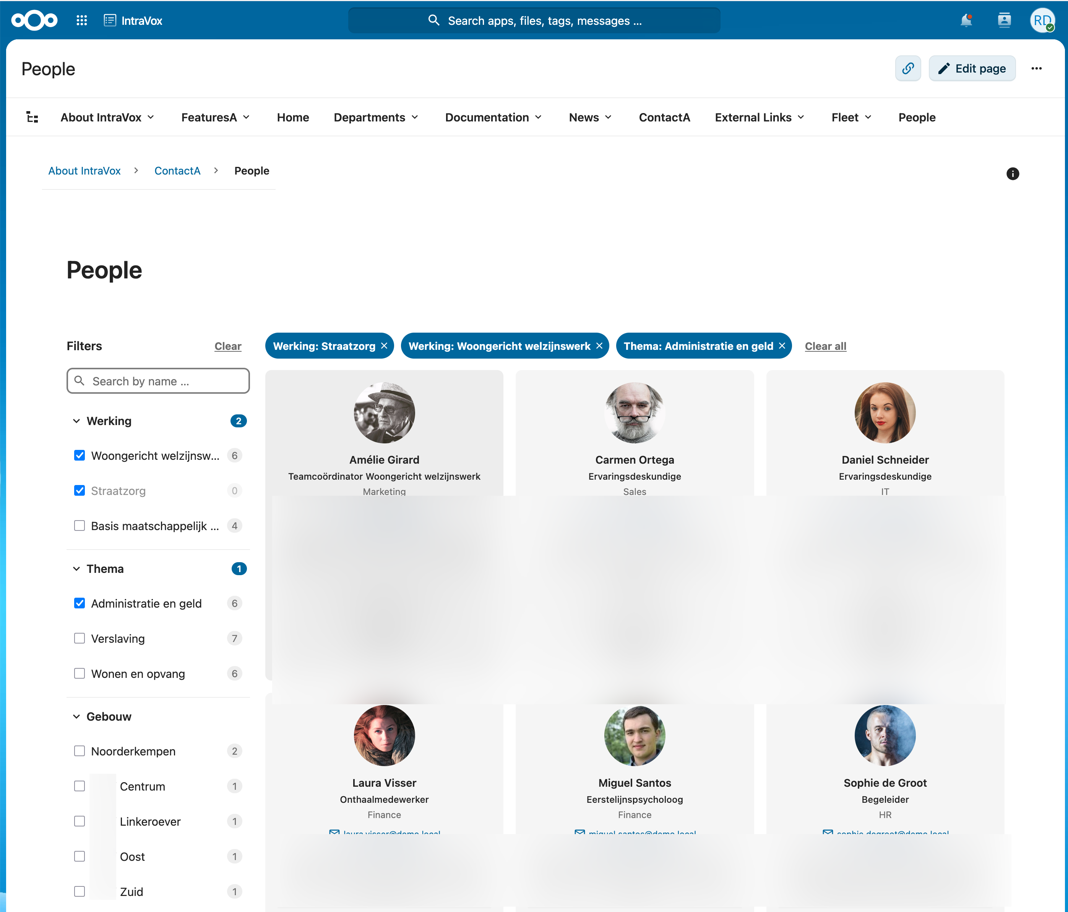Remove Thema: Administratie en geld chip
Viewport: 1068px width, 912px height.
(782, 346)
